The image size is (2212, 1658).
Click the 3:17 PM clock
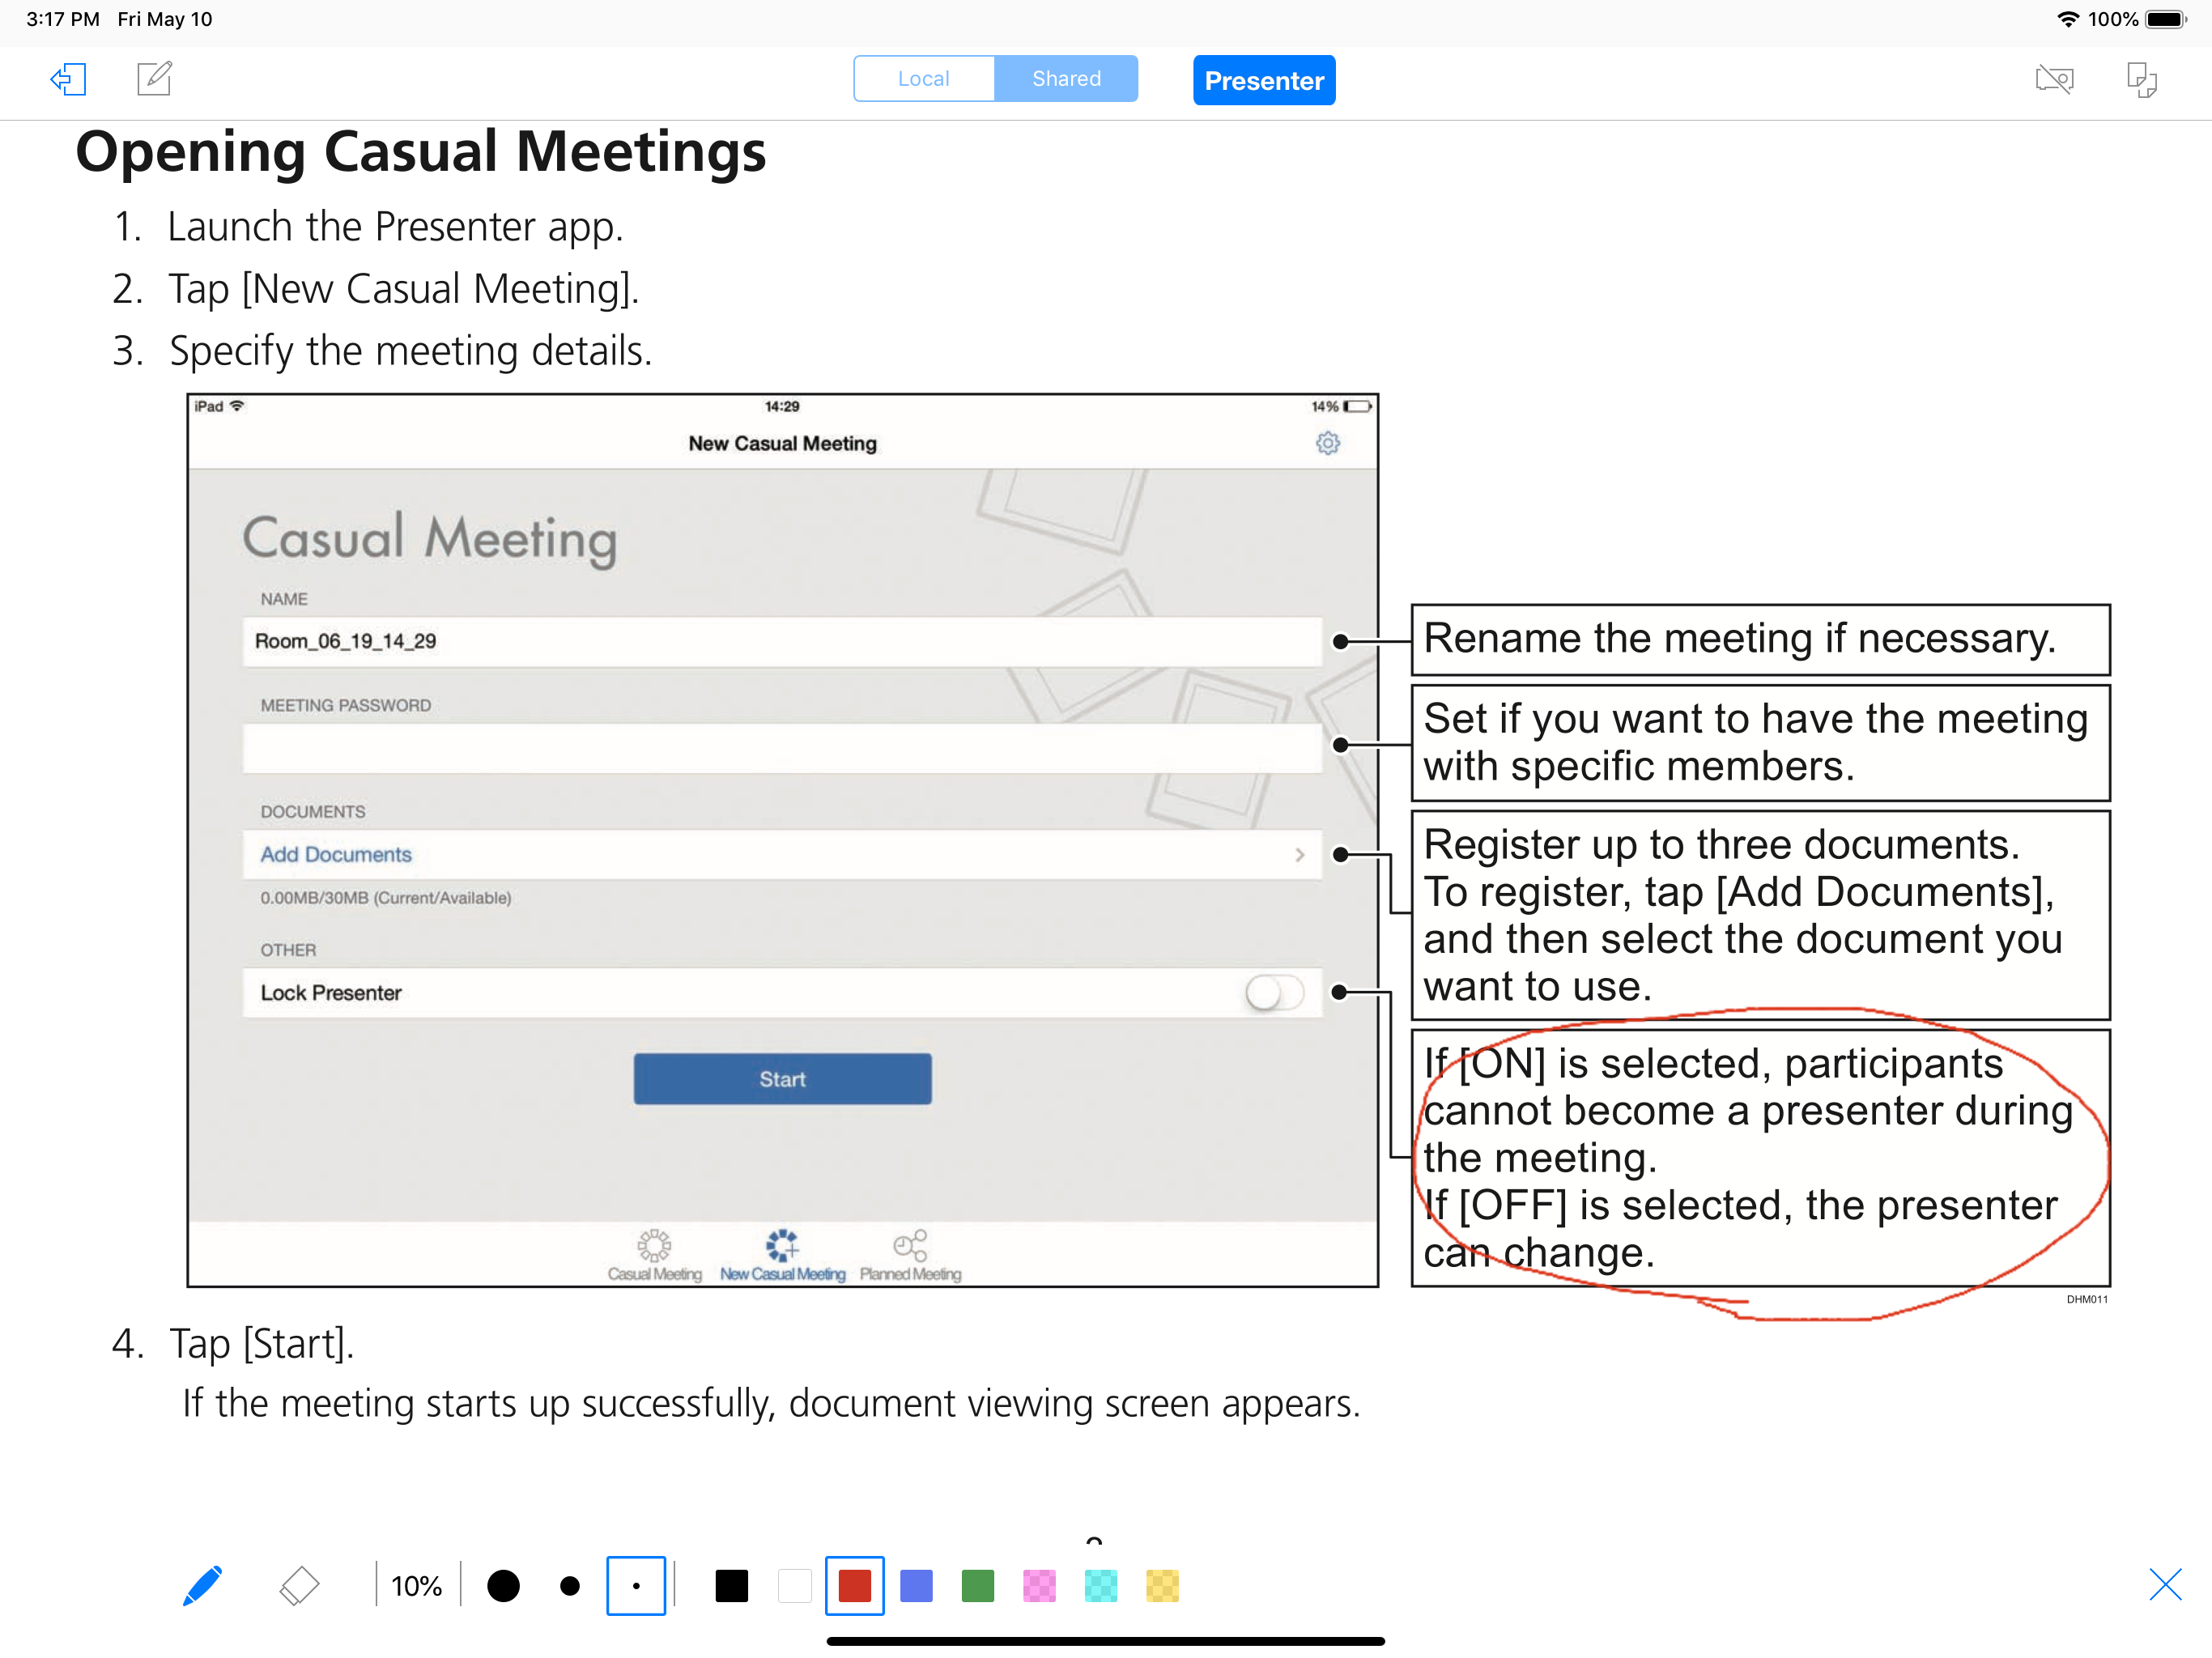pos(63,19)
